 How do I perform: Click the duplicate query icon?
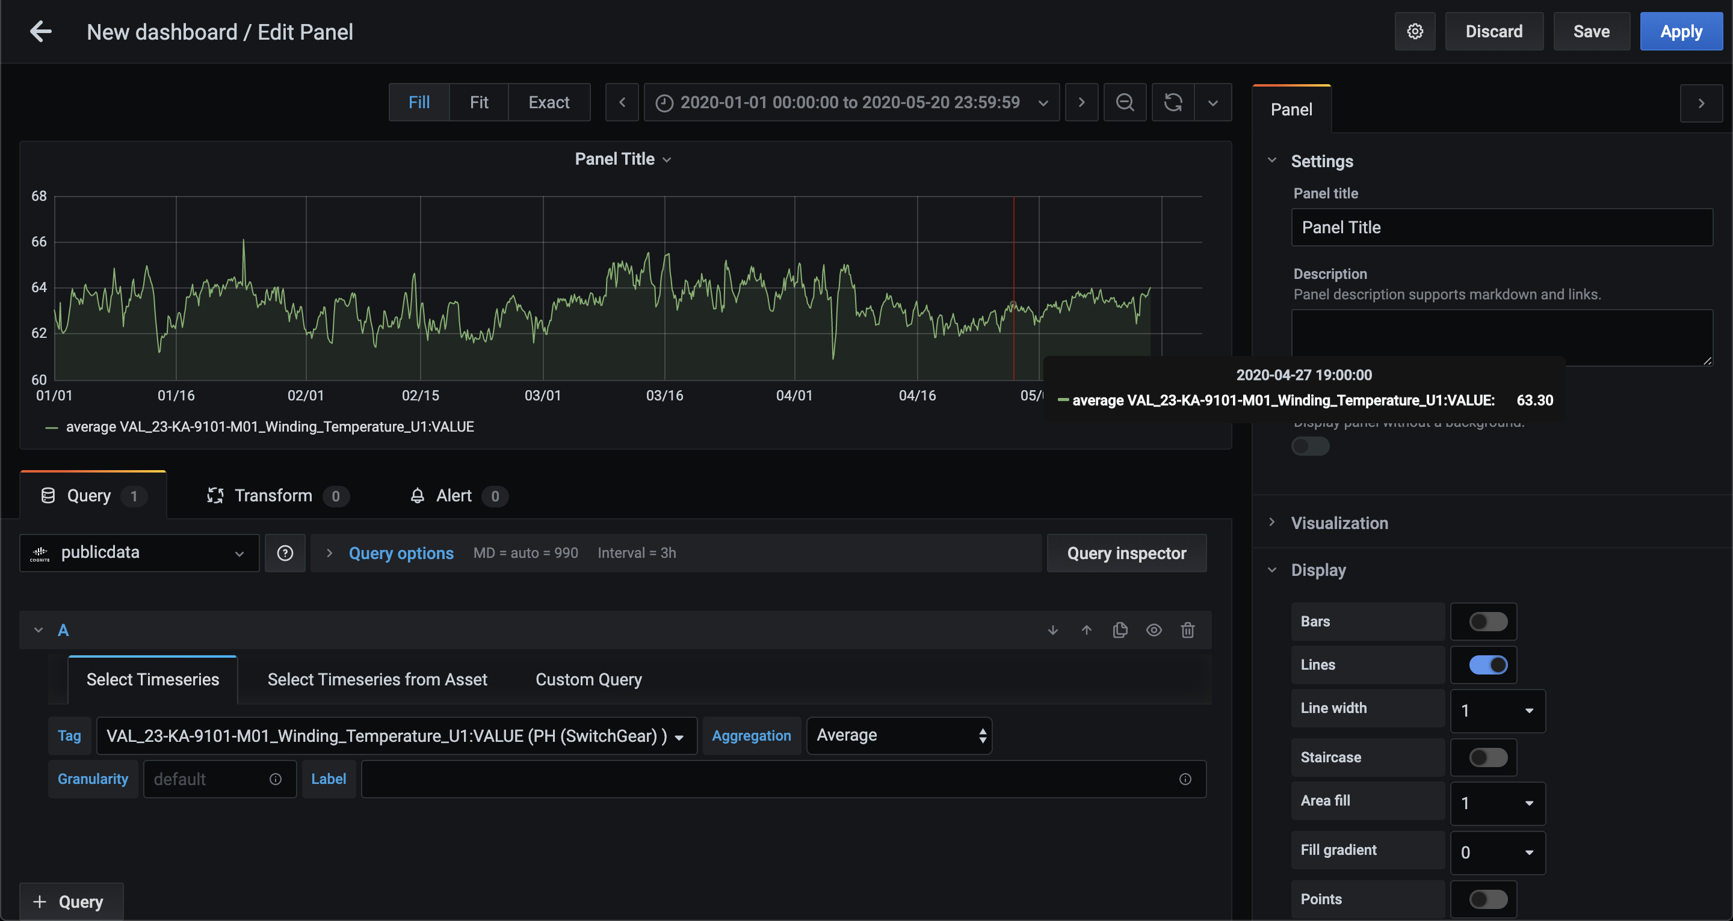(x=1120, y=630)
